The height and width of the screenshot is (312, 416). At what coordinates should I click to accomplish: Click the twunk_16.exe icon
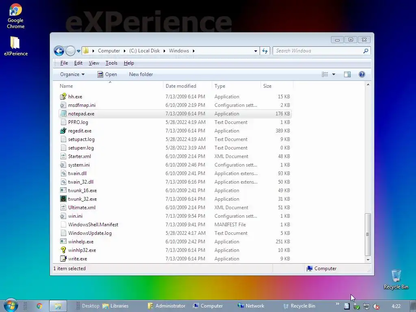tap(63, 191)
